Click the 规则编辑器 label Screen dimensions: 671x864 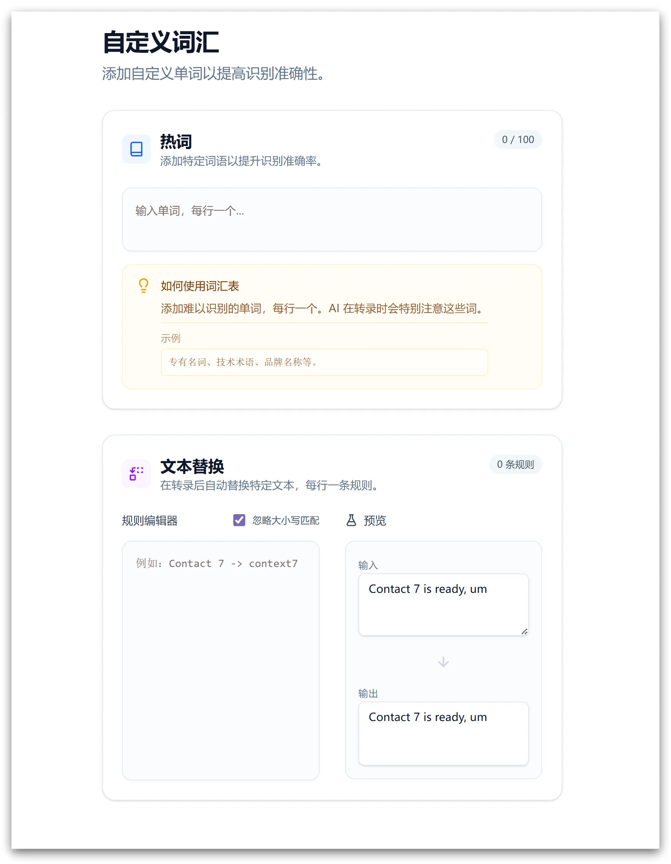coord(150,521)
